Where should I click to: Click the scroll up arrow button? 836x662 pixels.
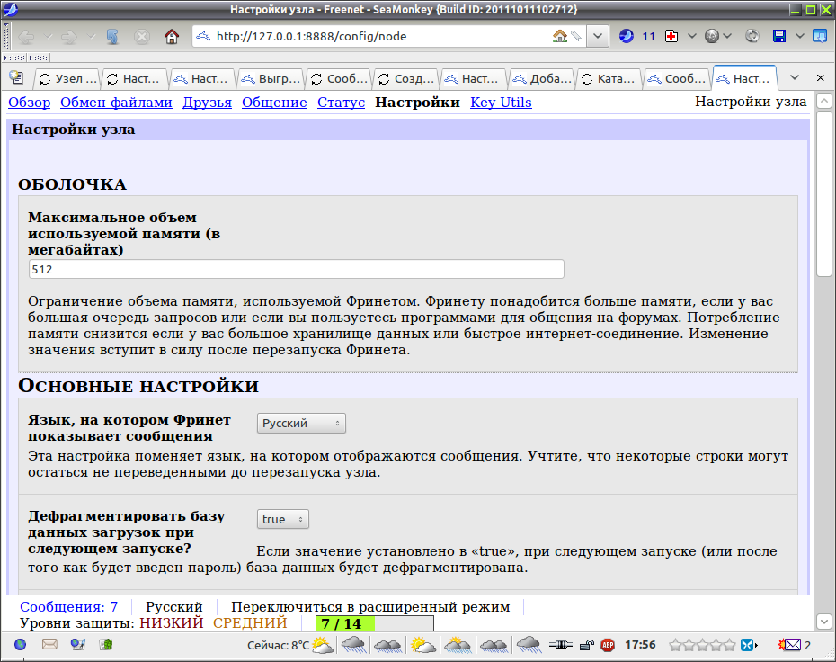pos(823,101)
